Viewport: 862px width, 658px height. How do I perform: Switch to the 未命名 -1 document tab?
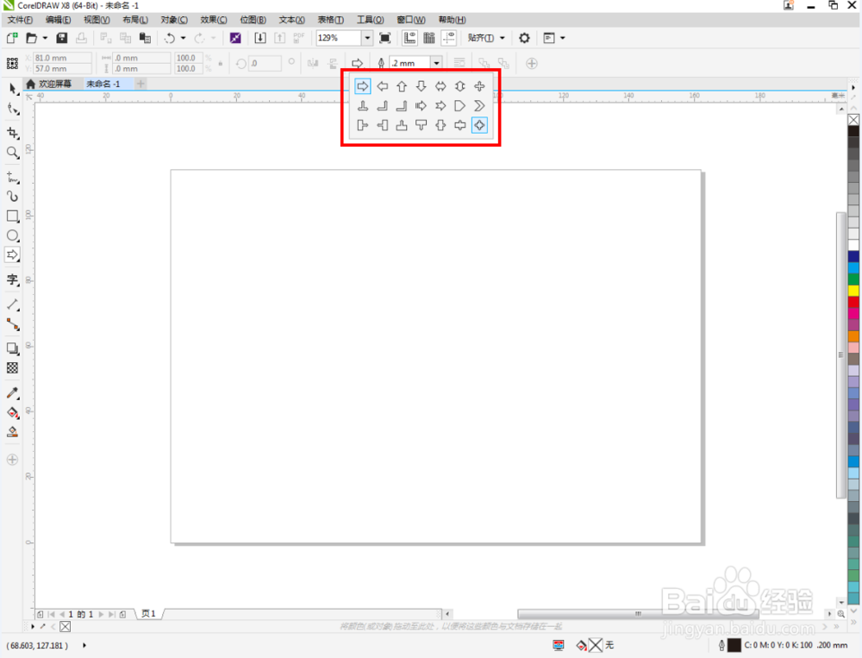click(103, 84)
